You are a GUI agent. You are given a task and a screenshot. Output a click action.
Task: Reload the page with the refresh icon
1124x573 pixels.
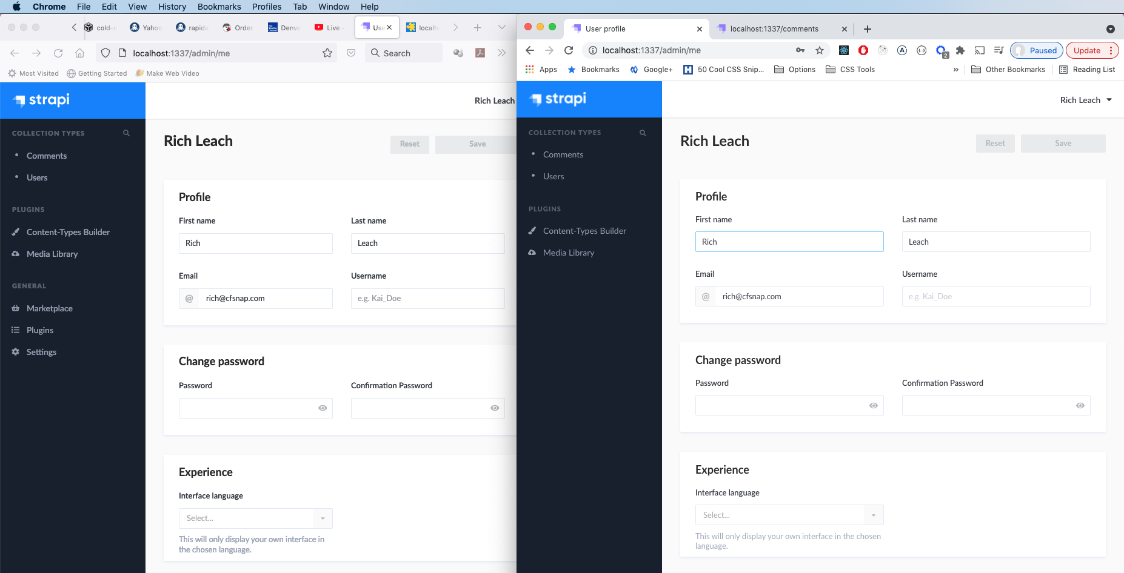tap(569, 50)
